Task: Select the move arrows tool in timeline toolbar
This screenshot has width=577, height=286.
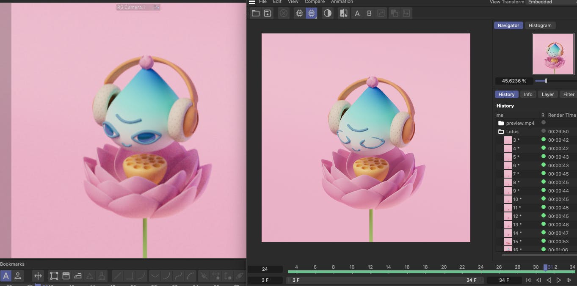Action: (x=38, y=276)
